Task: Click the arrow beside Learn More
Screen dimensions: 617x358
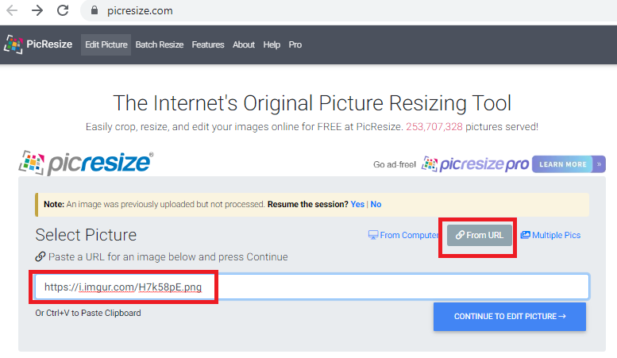Action: pos(600,164)
